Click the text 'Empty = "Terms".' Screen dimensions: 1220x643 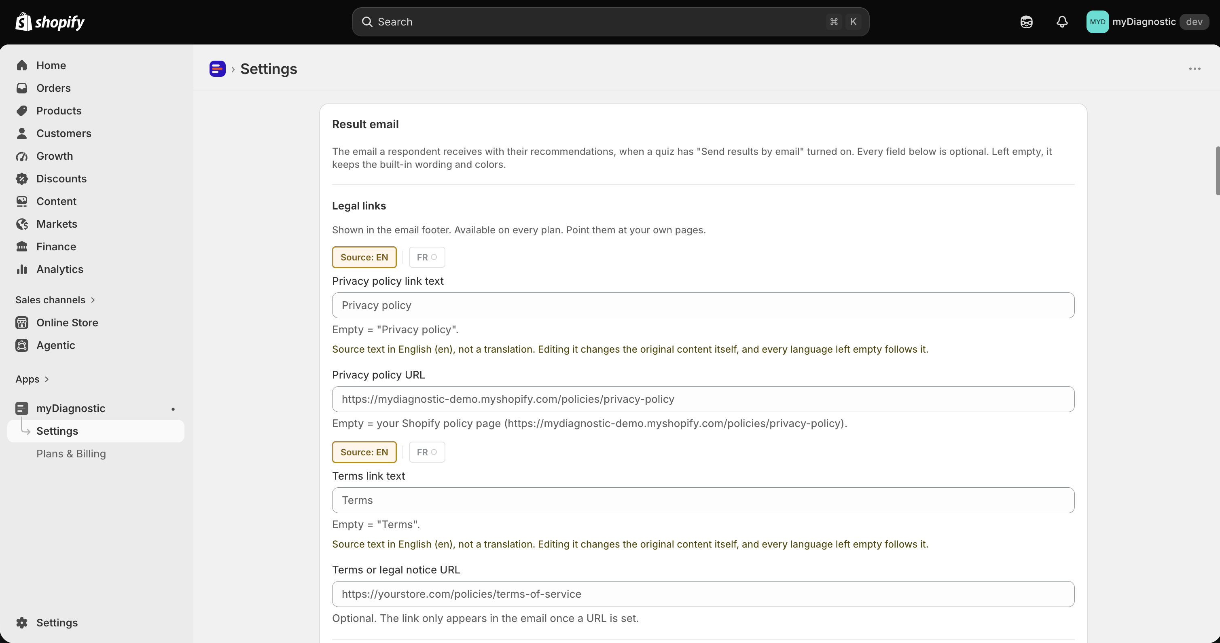point(376,525)
